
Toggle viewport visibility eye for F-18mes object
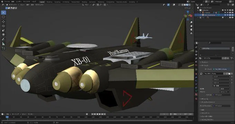(227, 13)
